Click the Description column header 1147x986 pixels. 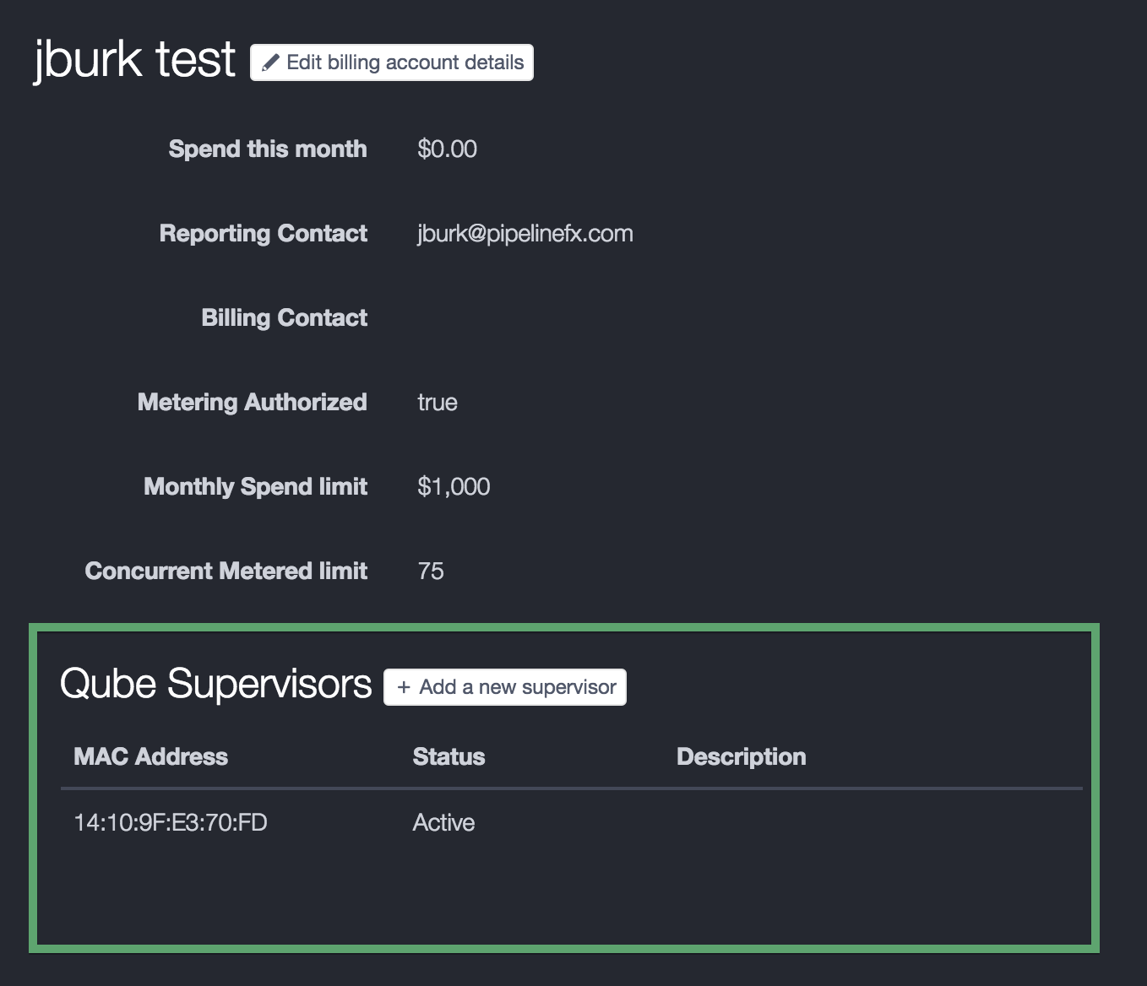[741, 756]
